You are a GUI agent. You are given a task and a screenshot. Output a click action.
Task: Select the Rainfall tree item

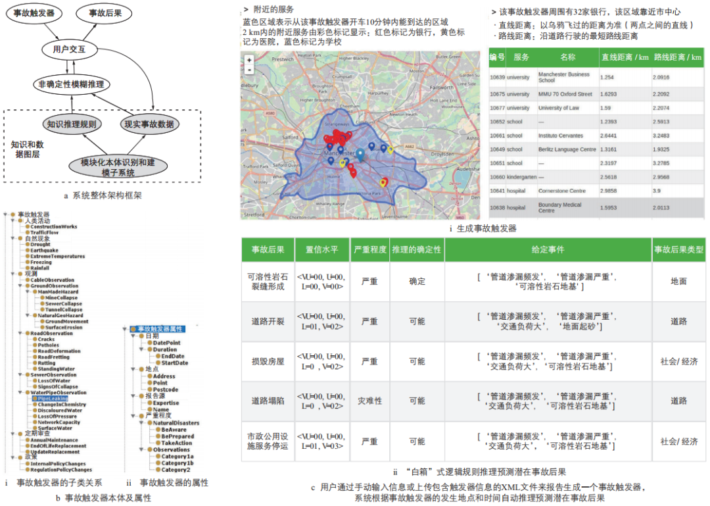(40, 268)
